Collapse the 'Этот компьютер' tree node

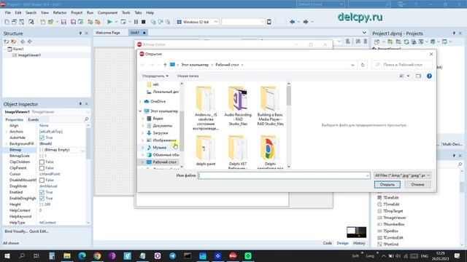140,111
